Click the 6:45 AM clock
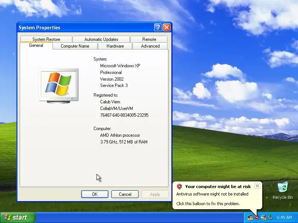The height and width of the screenshot is (223, 298). (x=284, y=217)
